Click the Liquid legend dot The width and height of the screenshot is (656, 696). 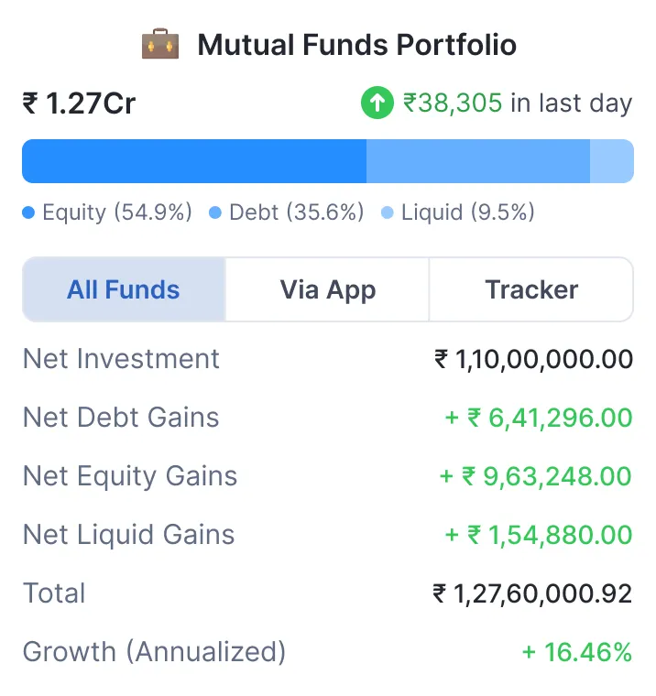pyautogui.click(x=388, y=213)
